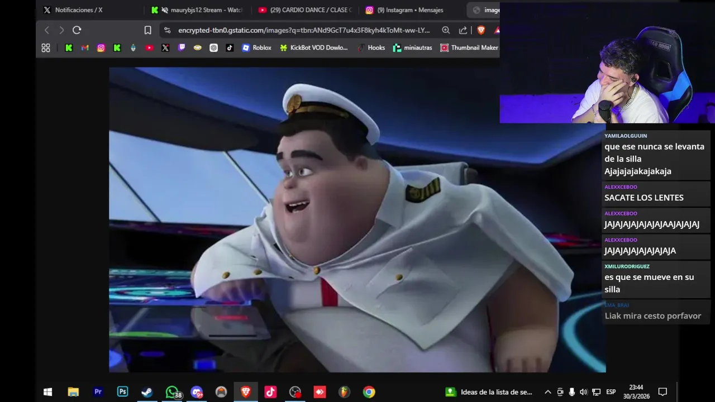Viewport: 715px width, 402px height.
Task: Open the ChatGPT bookmark
Action: (x=213, y=48)
